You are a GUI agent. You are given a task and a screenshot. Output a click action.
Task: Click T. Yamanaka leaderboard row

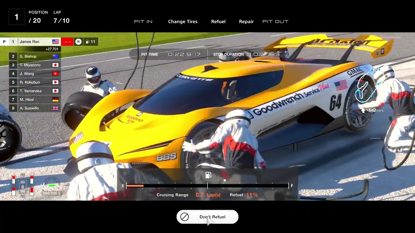pos(34,91)
